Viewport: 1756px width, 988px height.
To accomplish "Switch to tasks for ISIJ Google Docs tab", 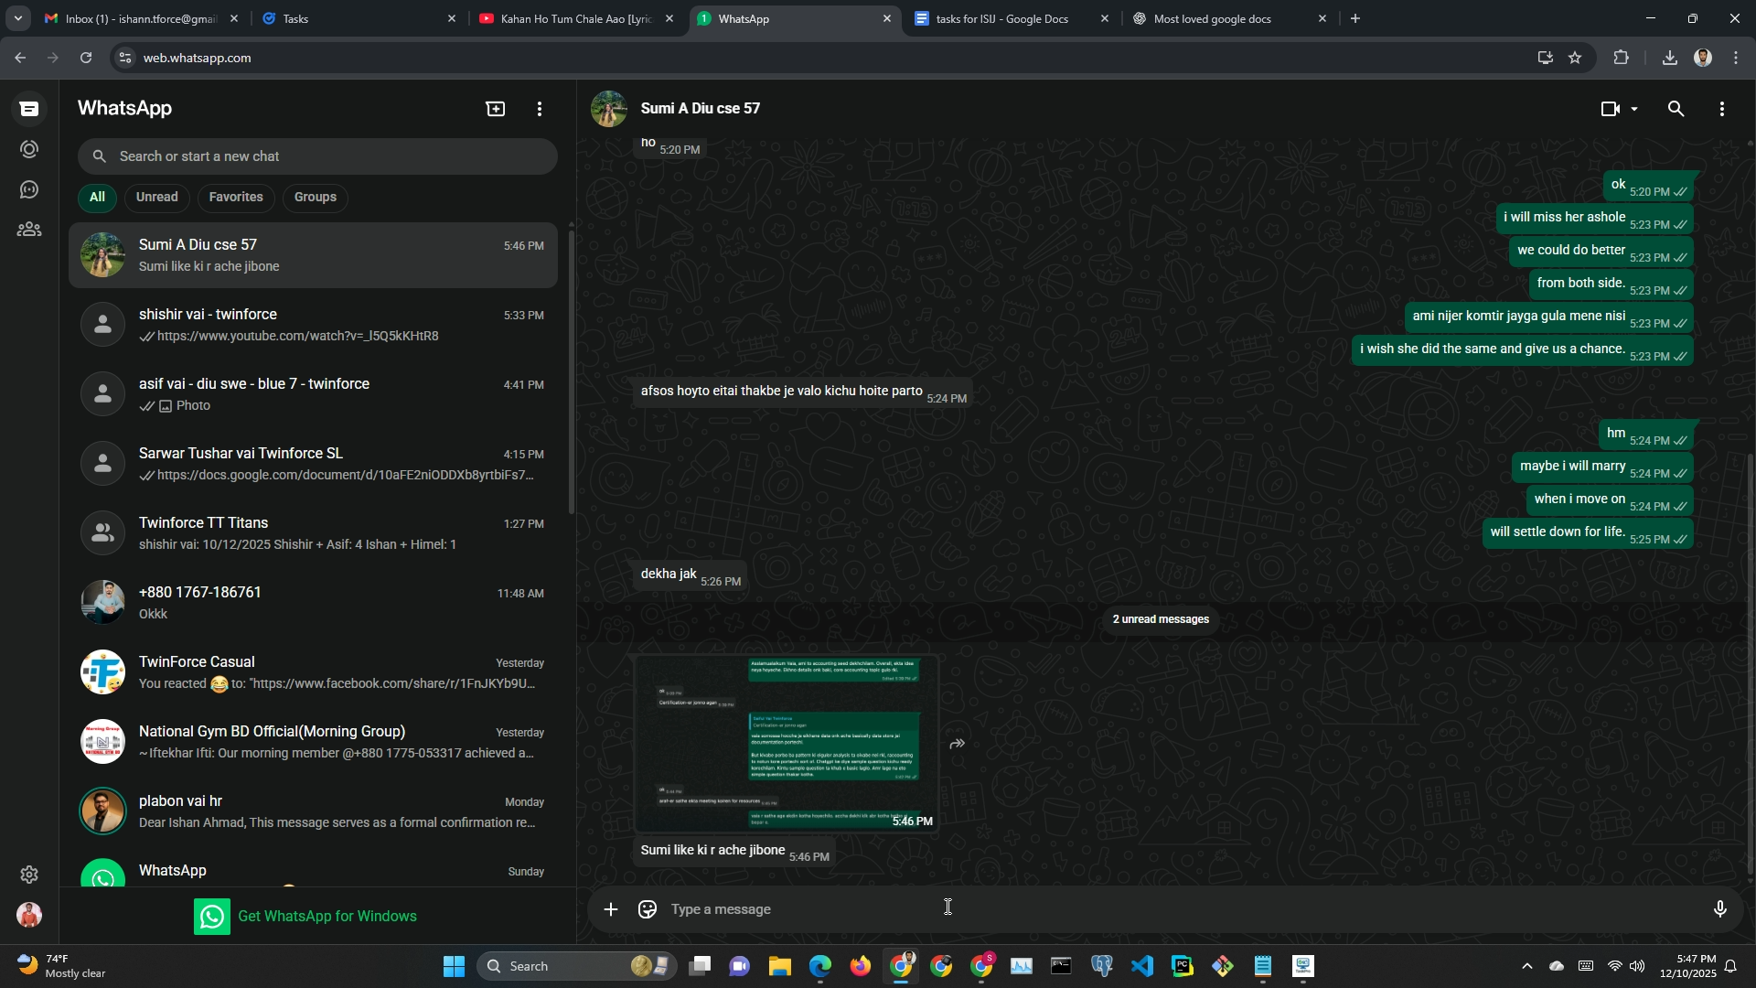I will point(1001,18).
